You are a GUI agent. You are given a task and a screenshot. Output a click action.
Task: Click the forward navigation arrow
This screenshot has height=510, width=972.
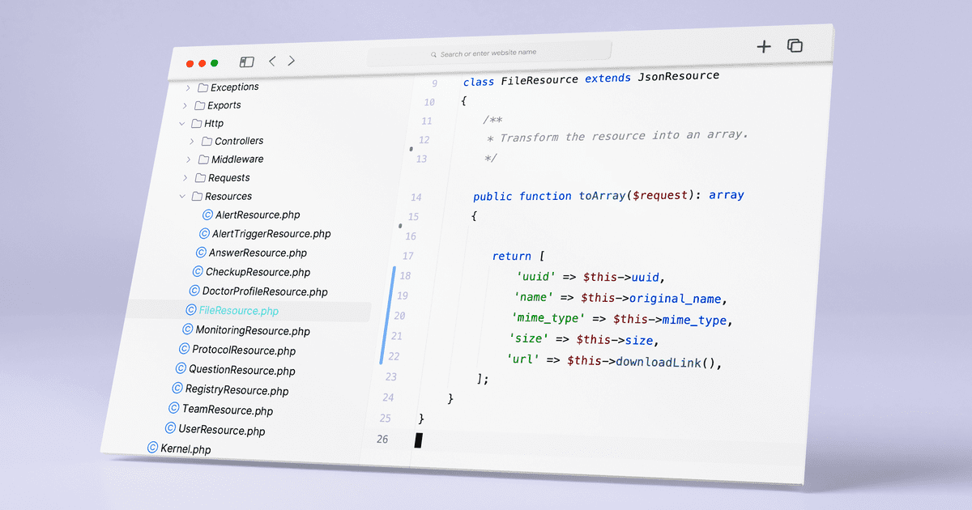[291, 62]
